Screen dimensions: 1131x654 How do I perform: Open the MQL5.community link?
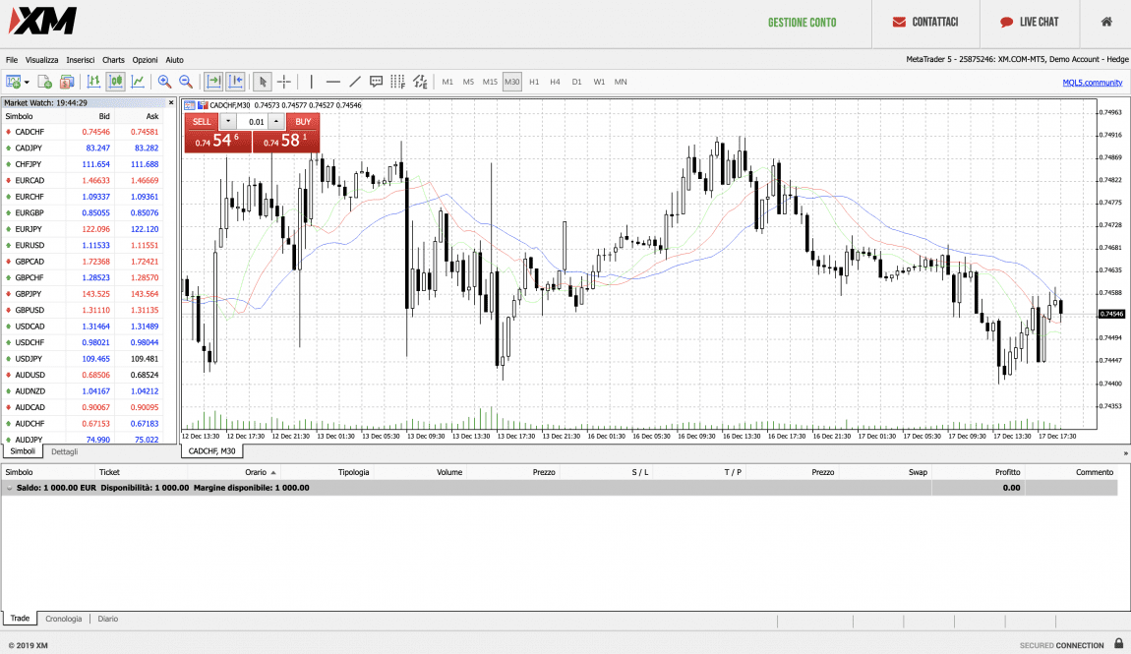(x=1092, y=83)
